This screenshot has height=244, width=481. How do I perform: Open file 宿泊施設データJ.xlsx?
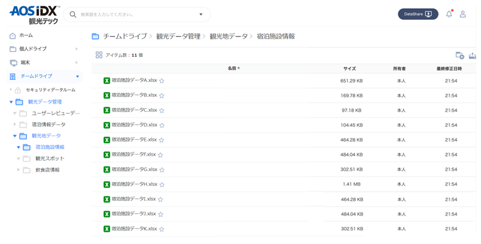pyautogui.click(x=133, y=214)
